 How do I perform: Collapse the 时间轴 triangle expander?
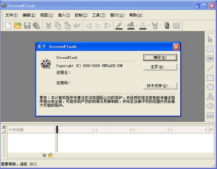coord(10,130)
